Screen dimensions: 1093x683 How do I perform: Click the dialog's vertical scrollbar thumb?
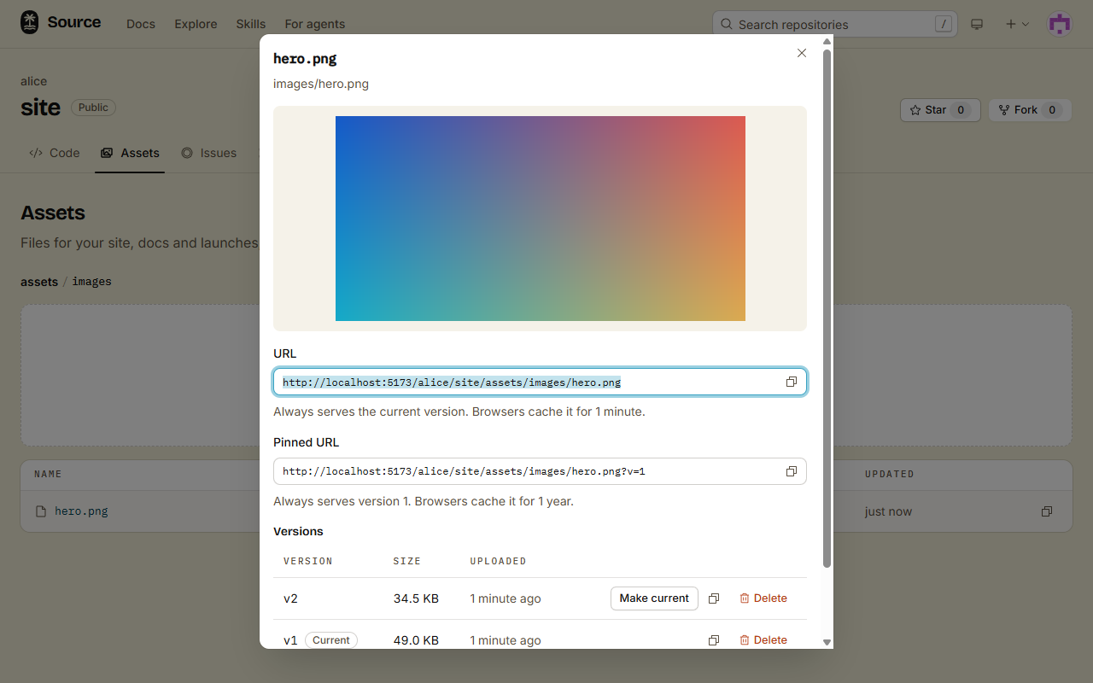[x=827, y=307]
